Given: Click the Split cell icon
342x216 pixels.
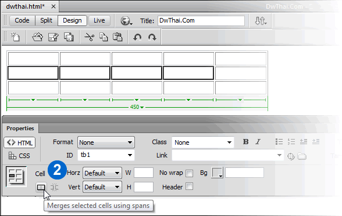Looking at the screenshot, I should pos(54,187).
